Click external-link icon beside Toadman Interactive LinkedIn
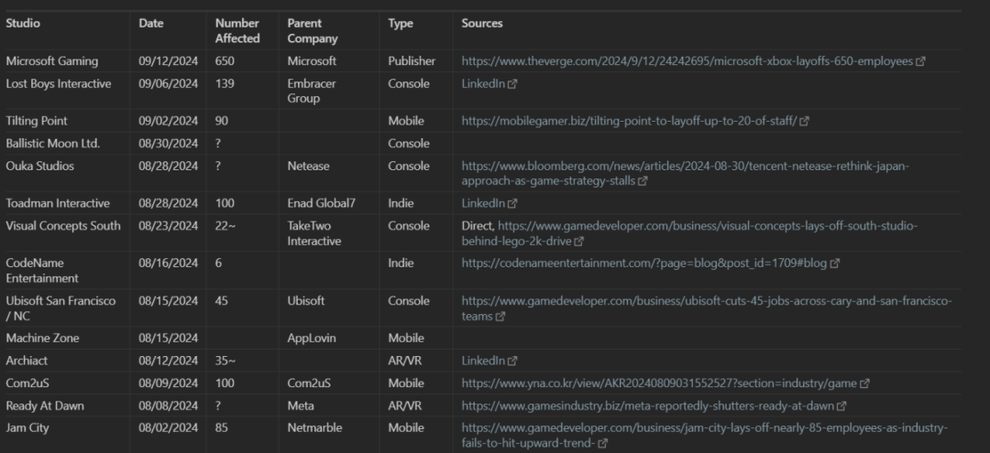The height and width of the screenshot is (453, 990). click(x=512, y=204)
